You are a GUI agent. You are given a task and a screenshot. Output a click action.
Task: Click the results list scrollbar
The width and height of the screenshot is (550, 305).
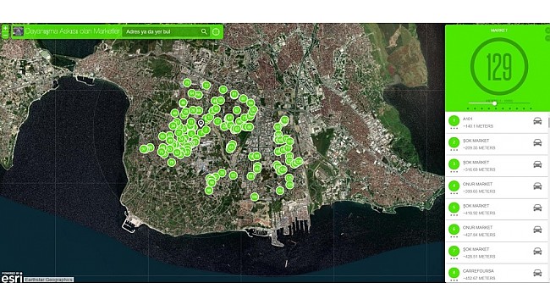point(549,122)
